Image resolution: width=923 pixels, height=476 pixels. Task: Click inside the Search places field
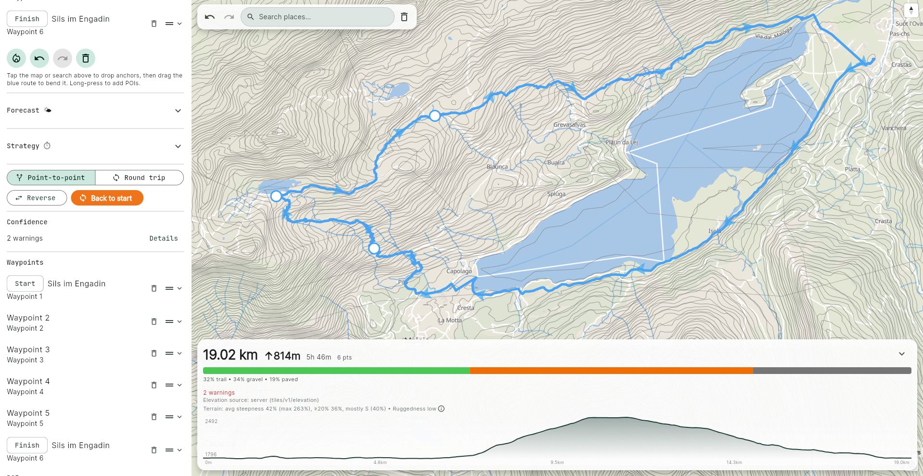coord(317,16)
